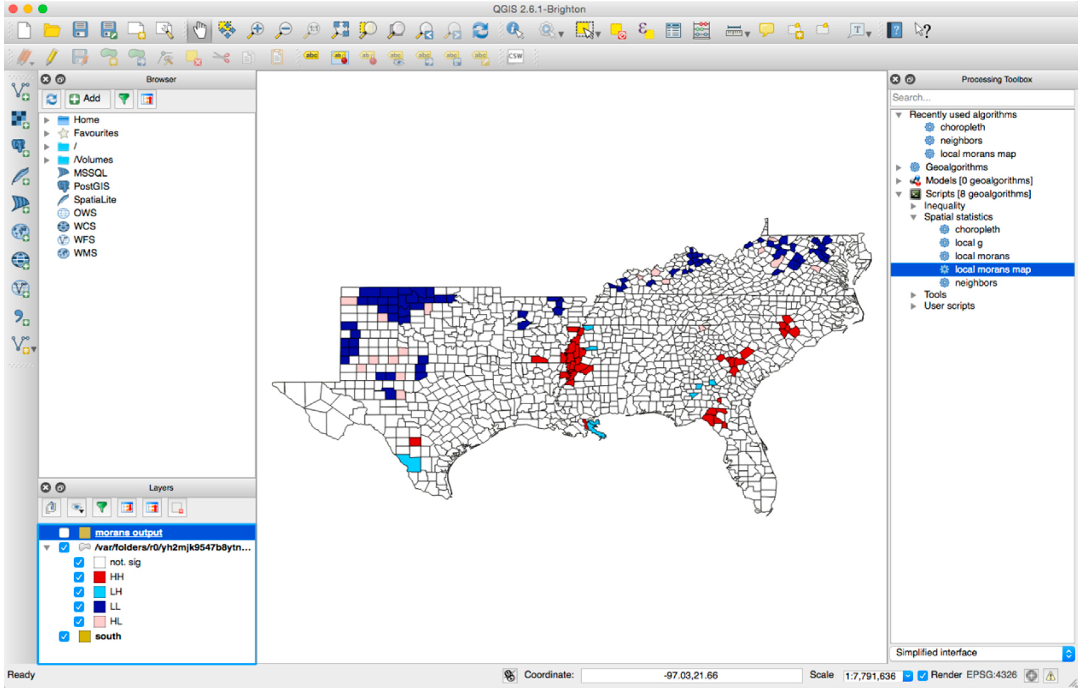Click the Toggle Editing pencil icon
This screenshot has width=1080, height=692.
52,57
